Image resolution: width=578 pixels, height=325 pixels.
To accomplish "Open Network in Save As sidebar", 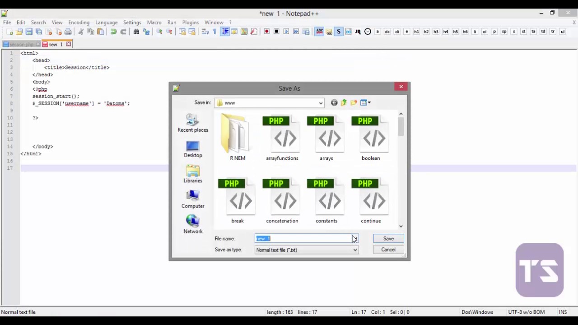I will 193,225.
